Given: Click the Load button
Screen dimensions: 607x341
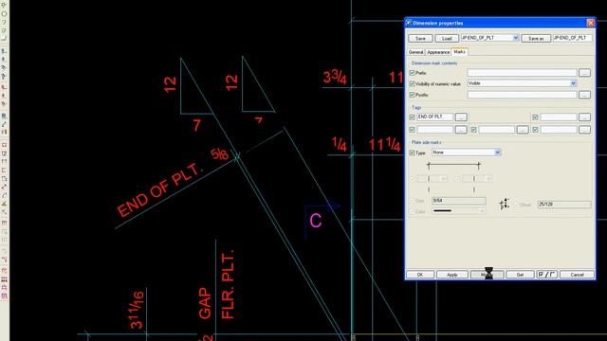Looking at the screenshot, I should point(447,38).
